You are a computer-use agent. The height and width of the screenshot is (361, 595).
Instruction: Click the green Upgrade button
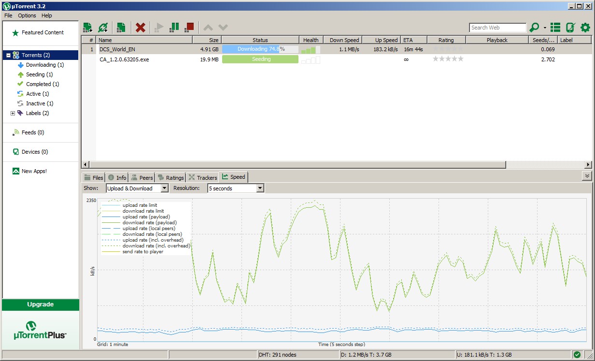tap(41, 304)
